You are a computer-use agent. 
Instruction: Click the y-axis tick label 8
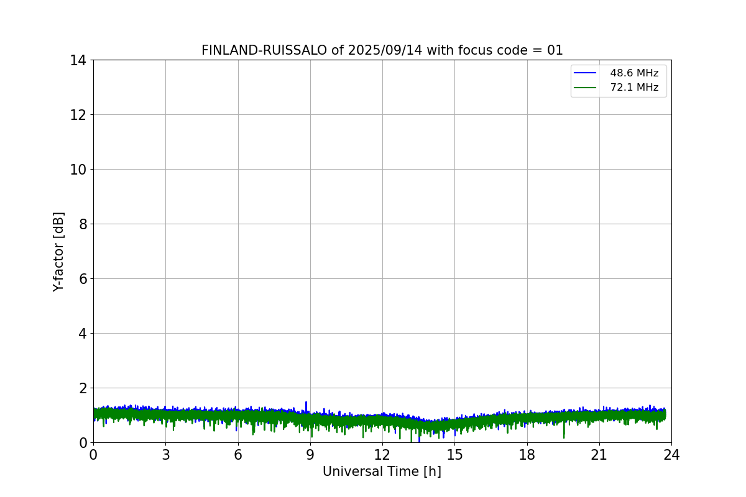(83, 224)
